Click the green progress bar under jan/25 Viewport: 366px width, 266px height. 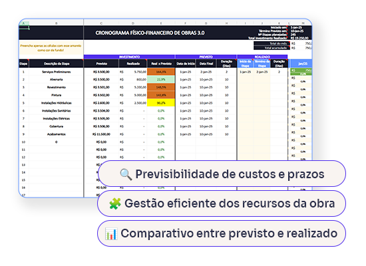click(x=301, y=72)
